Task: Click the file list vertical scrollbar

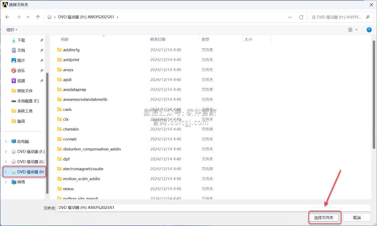Action: point(374,95)
